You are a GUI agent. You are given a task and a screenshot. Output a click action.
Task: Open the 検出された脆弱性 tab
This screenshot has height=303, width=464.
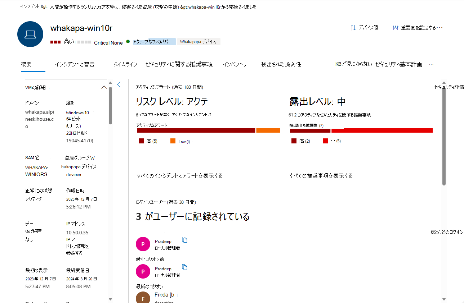click(x=281, y=64)
